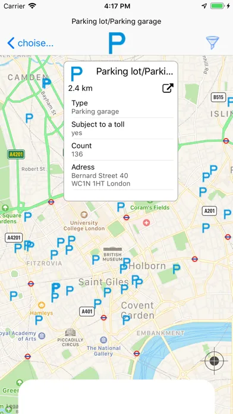This screenshot has width=233, height=414.
Task: Tap the British Museum landmark icon
Action: click(x=112, y=249)
